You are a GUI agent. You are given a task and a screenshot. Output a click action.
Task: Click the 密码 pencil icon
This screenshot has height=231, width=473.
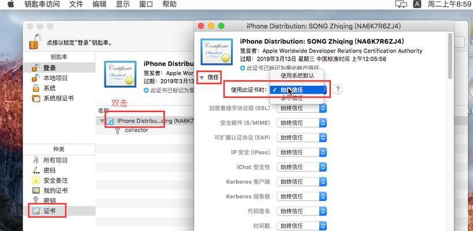[36, 170]
